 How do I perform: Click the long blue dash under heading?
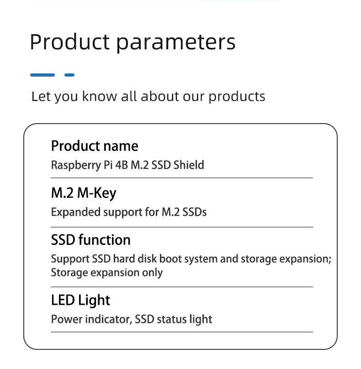42,75
